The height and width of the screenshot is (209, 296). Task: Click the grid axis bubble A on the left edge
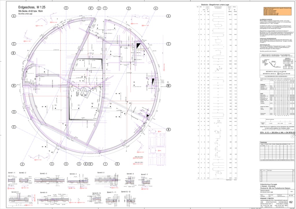click(14, 16)
